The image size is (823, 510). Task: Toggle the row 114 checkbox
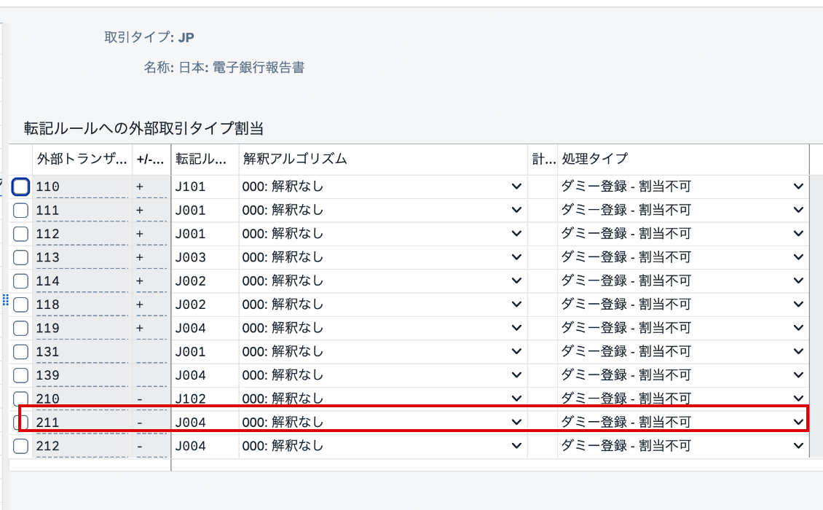(x=20, y=281)
